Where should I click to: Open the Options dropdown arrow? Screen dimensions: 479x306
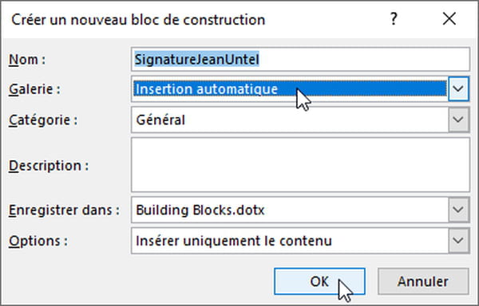click(x=458, y=241)
